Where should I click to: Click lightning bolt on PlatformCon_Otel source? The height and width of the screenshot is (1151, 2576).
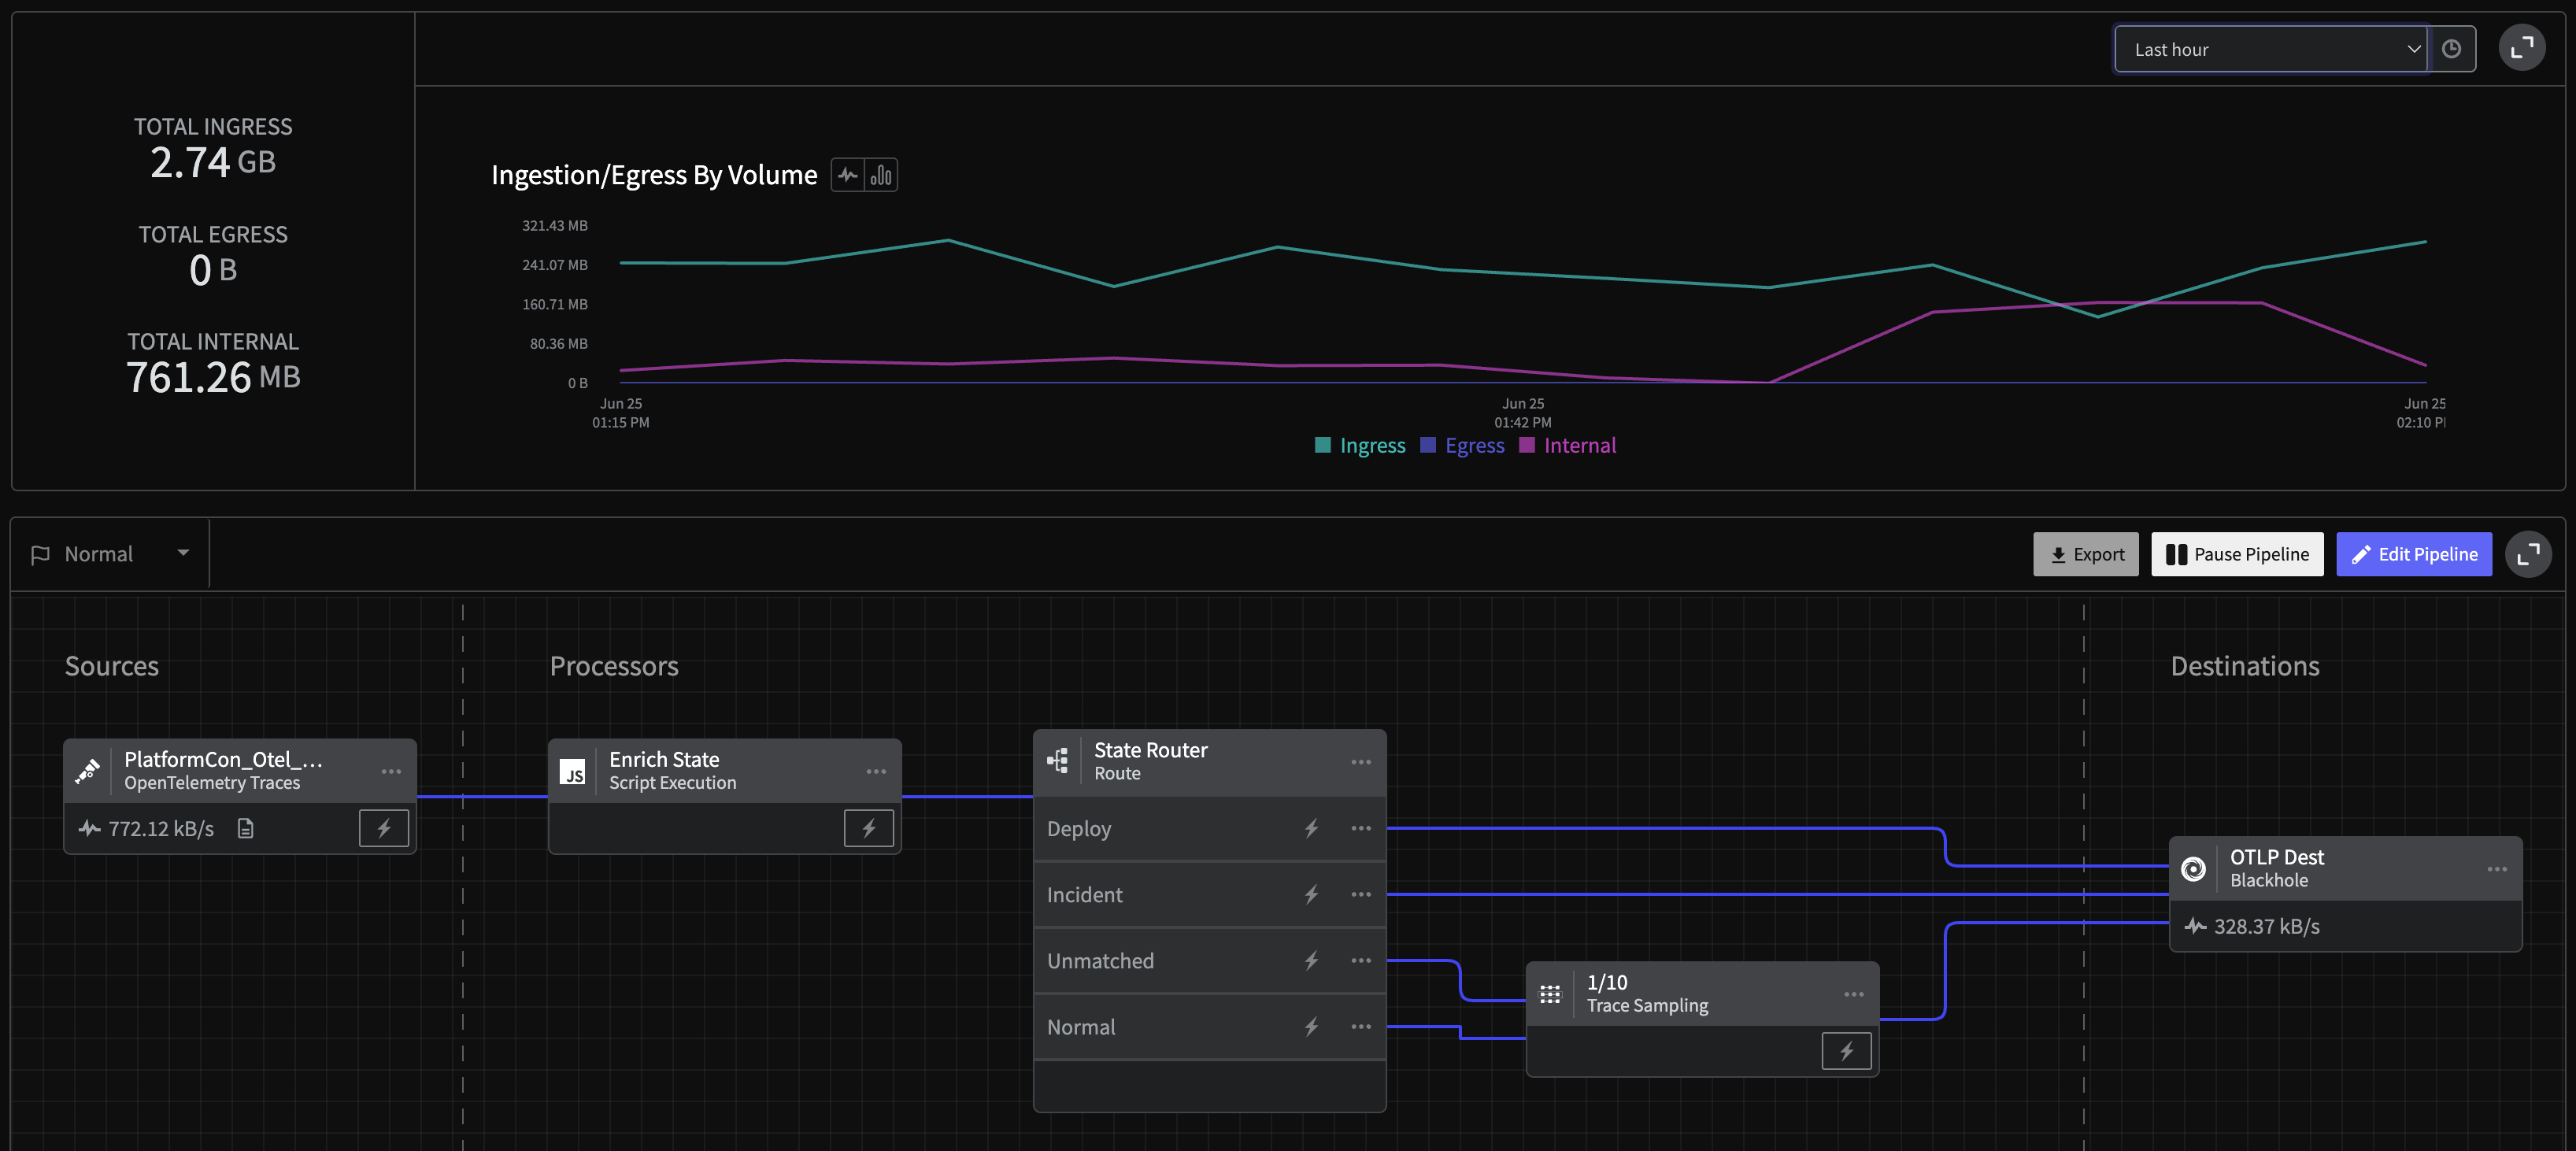tap(384, 828)
